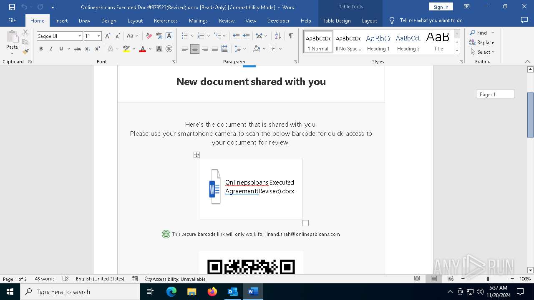This screenshot has height=300, width=534.
Task: Click the 45 words count indicator
Action: [45, 279]
